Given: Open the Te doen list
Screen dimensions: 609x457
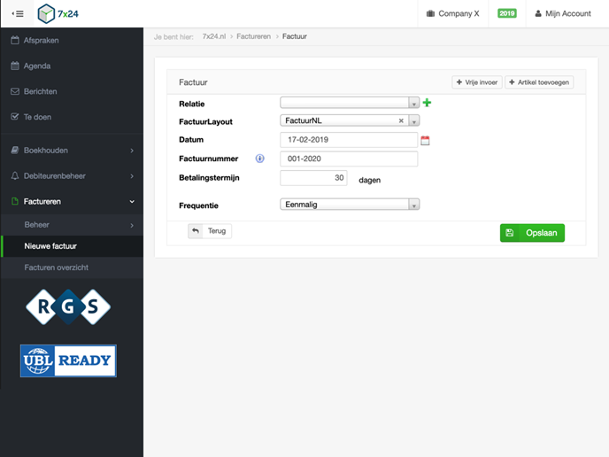Looking at the screenshot, I should click(x=39, y=116).
